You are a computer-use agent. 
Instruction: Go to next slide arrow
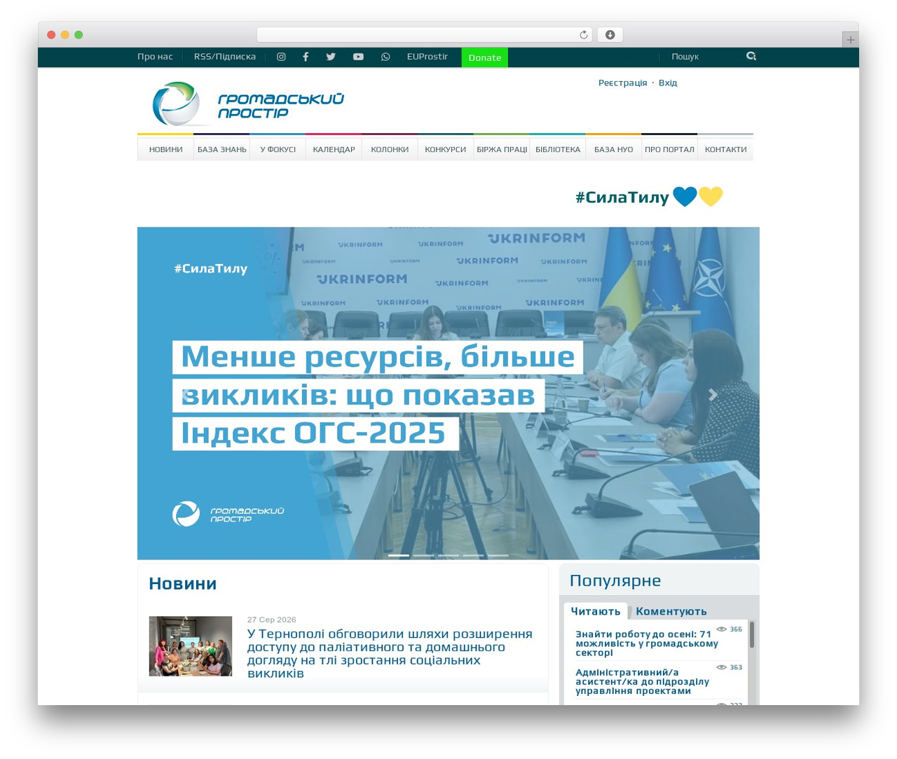713,395
